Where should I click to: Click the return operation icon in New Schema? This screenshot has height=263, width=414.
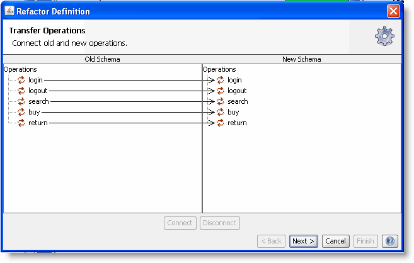click(x=220, y=123)
